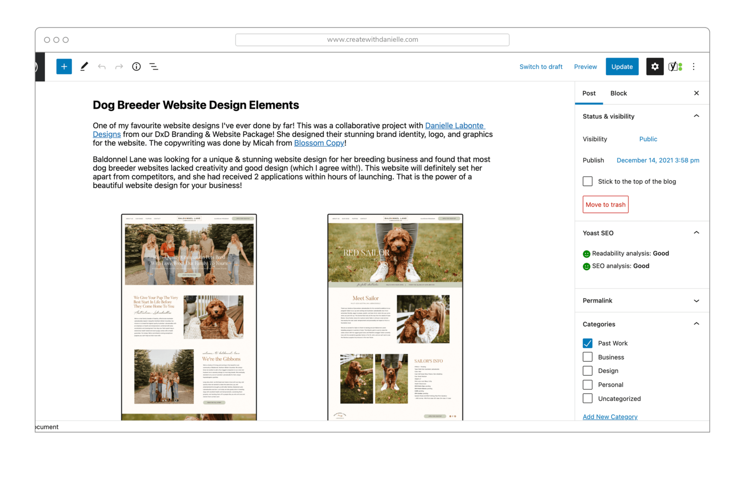
Task: Expand the Permalink section
Action: point(696,301)
